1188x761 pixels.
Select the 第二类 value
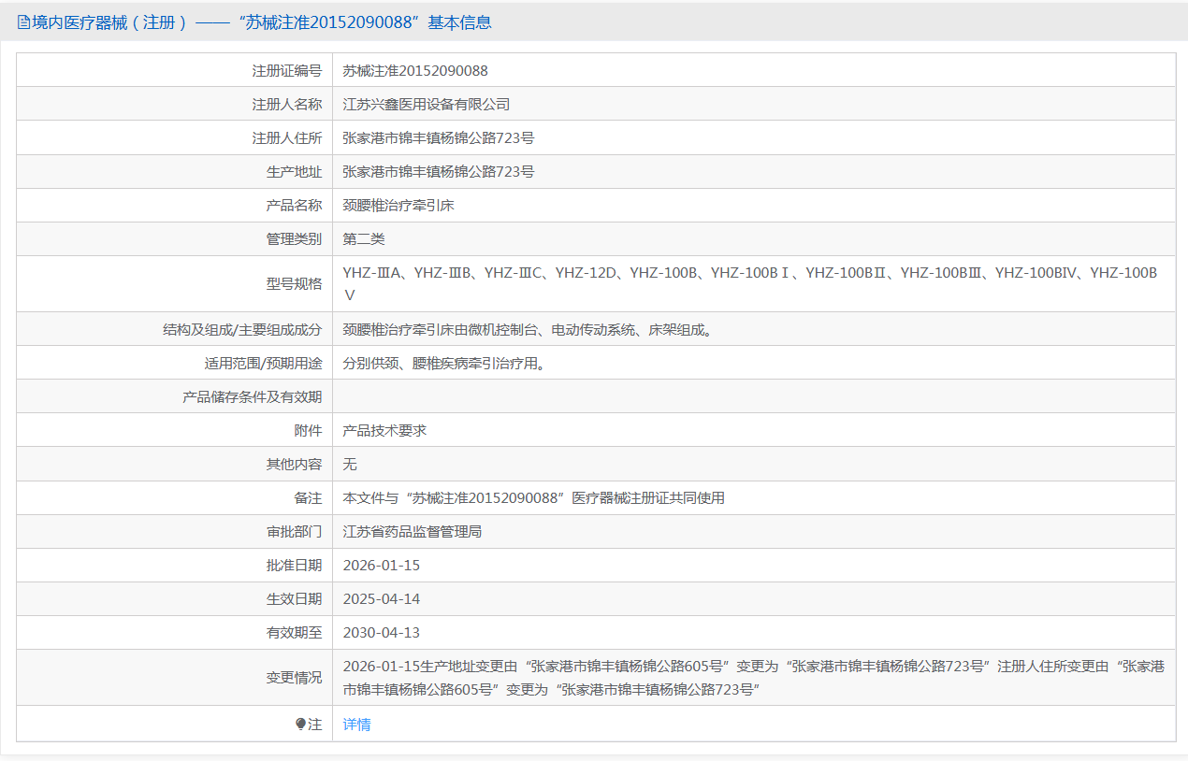pyautogui.click(x=364, y=238)
